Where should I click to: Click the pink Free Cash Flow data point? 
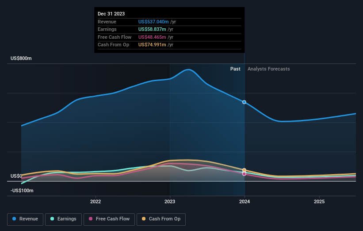coord(244,174)
